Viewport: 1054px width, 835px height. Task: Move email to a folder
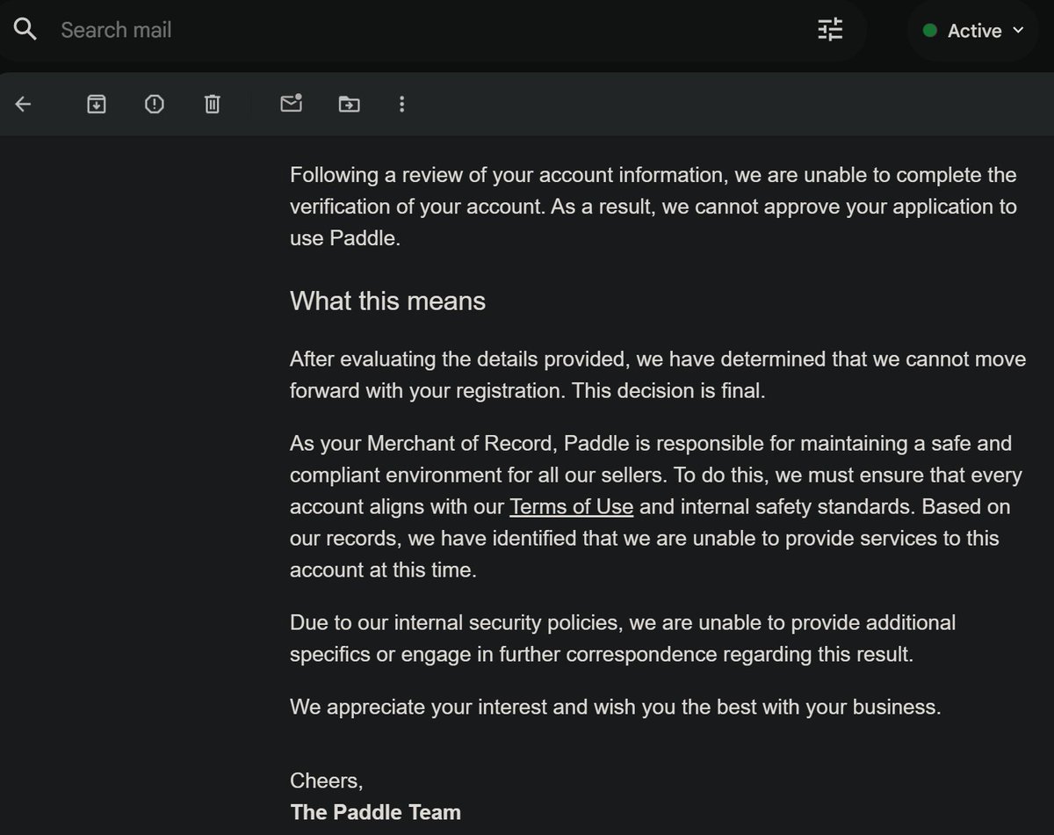[x=350, y=105]
